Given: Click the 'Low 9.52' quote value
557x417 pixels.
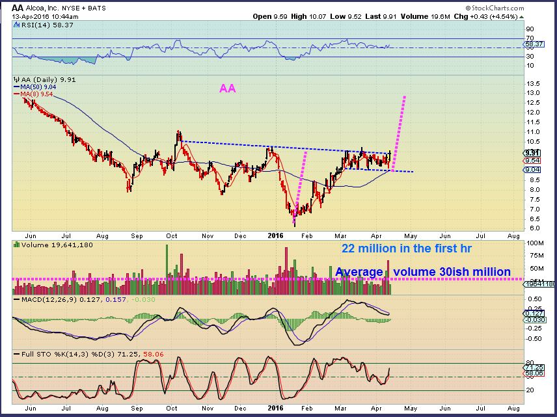Looking at the screenshot, I should click(346, 17).
